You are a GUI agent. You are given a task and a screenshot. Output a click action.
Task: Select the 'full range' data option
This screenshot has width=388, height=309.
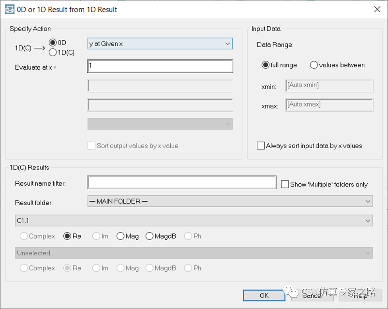point(265,65)
